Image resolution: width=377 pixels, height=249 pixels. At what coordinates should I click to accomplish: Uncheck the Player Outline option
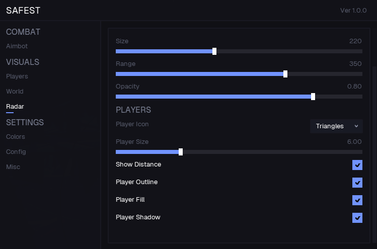pyautogui.click(x=357, y=183)
